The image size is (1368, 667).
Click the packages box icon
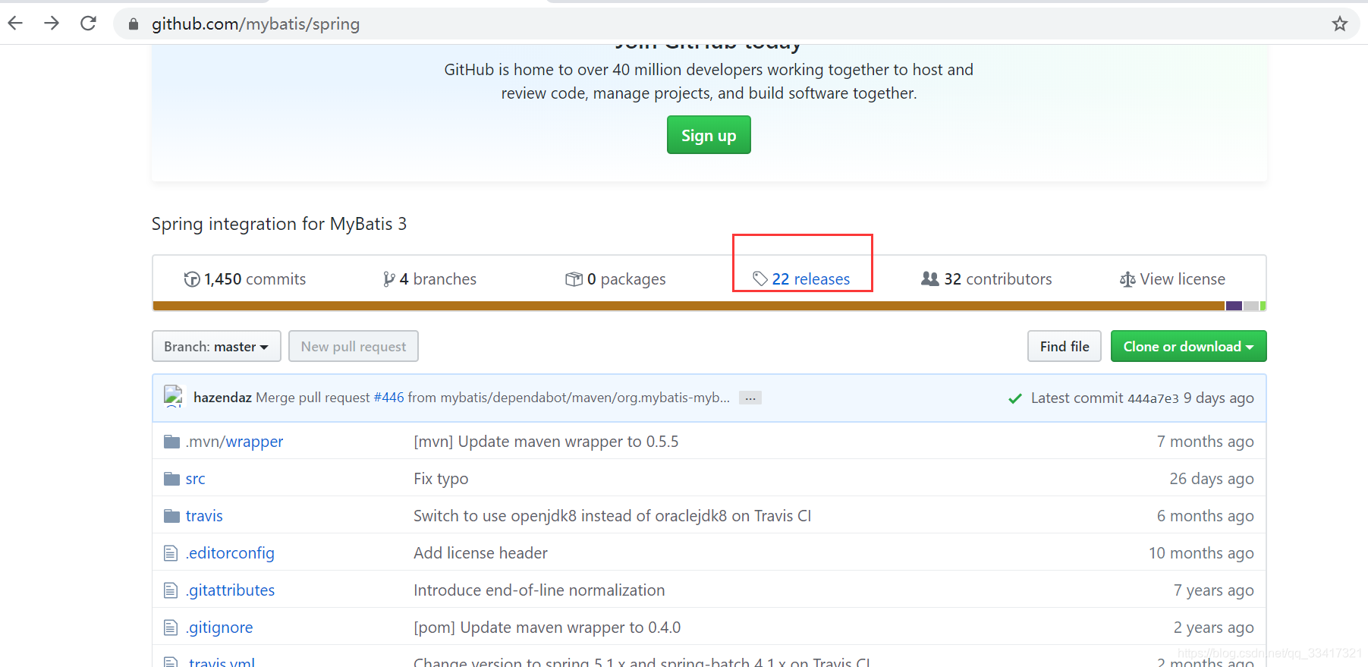[x=574, y=279]
